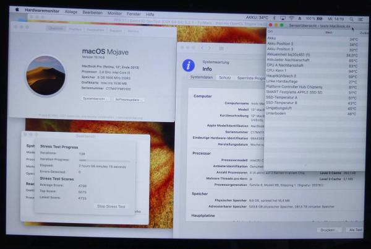
Task: Click the Softwareupdate button
Action: click(x=129, y=99)
